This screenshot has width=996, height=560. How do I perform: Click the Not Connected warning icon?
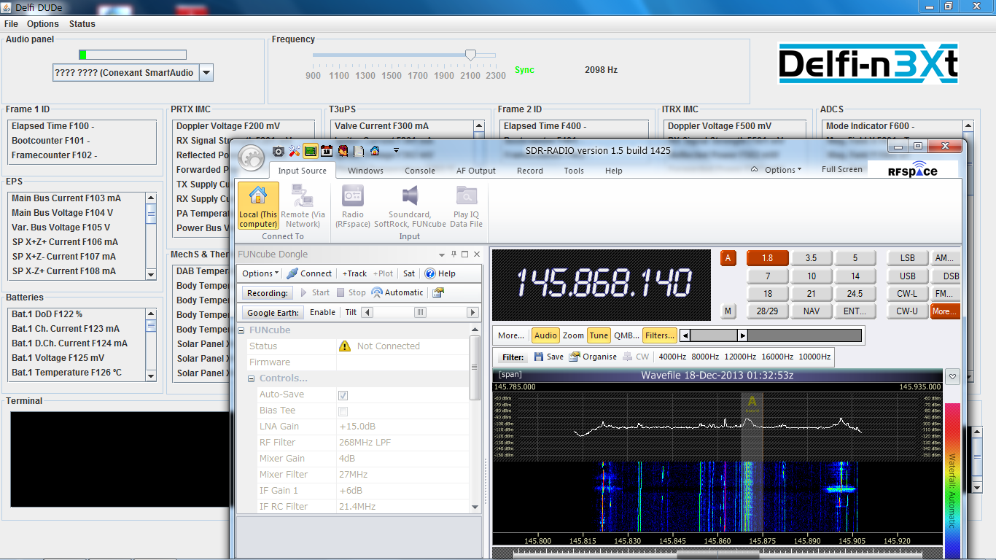(x=345, y=346)
